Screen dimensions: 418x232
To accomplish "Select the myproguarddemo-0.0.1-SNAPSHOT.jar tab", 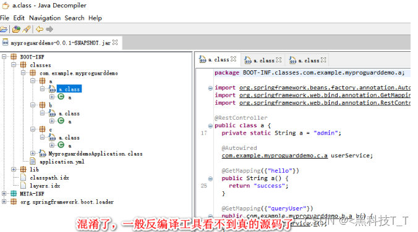I will pos(60,43).
